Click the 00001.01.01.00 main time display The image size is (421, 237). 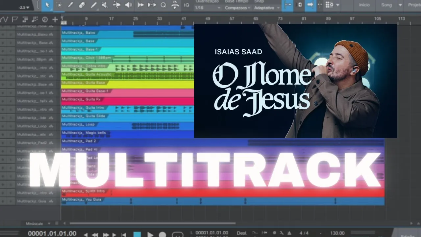pyautogui.click(x=52, y=233)
